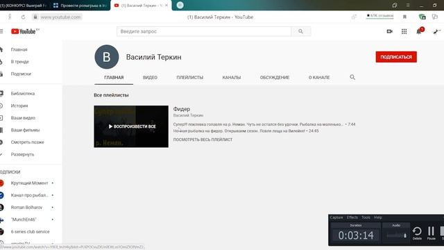Click the search magnifier button

[x=300, y=31]
